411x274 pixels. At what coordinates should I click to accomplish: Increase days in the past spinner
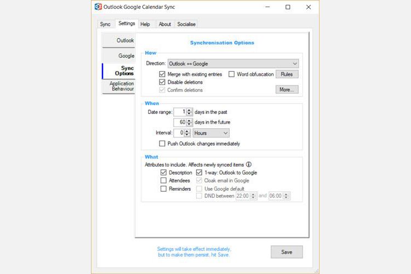click(189, 110)
